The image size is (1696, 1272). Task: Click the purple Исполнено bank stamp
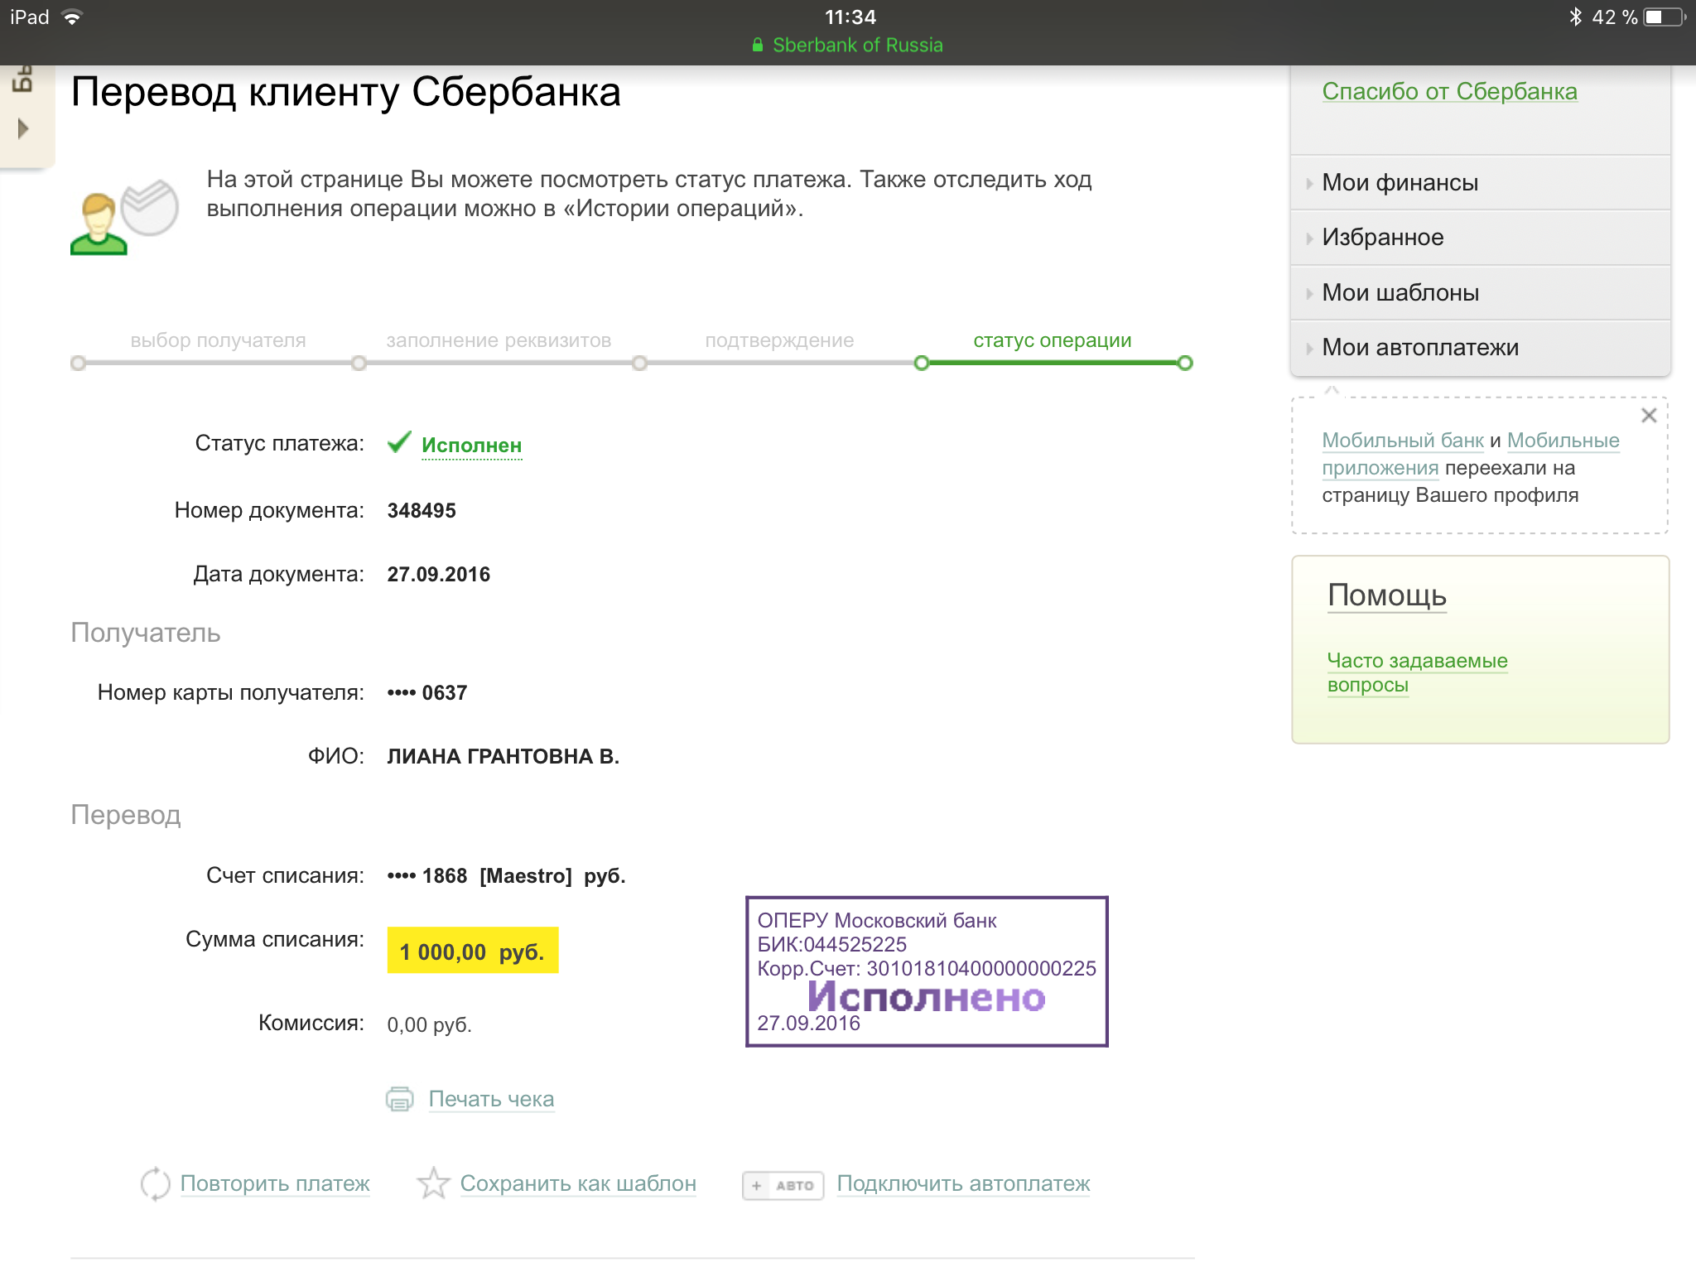926,971
